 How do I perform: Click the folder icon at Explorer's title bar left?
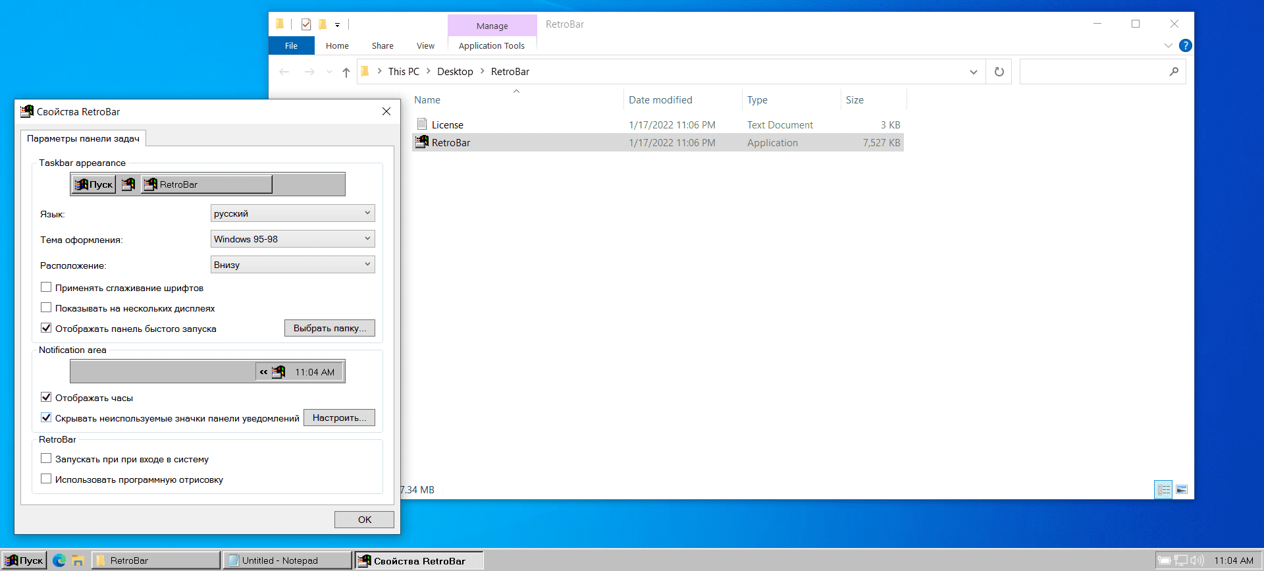click(280, 24)
